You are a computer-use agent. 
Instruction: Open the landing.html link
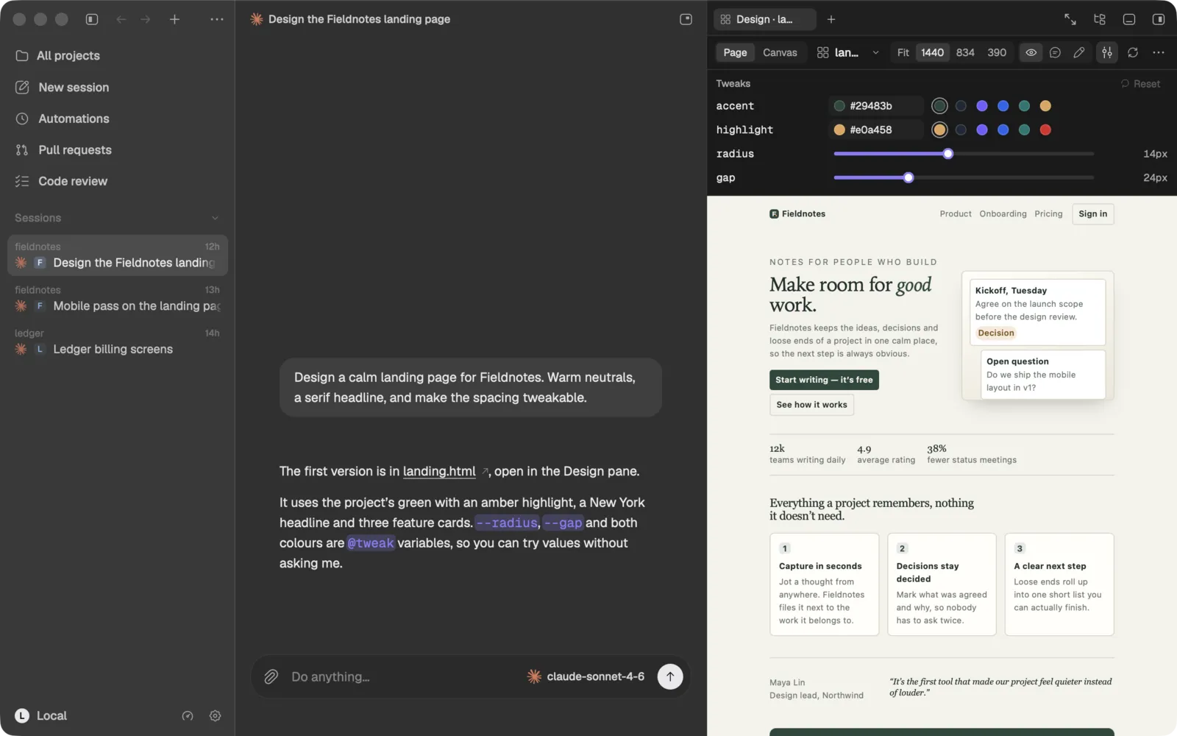(x=439, y=471)
